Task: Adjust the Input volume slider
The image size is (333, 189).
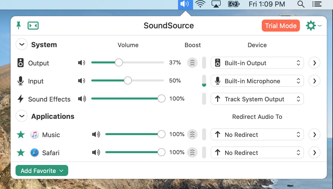Action: tap(128, 80)
